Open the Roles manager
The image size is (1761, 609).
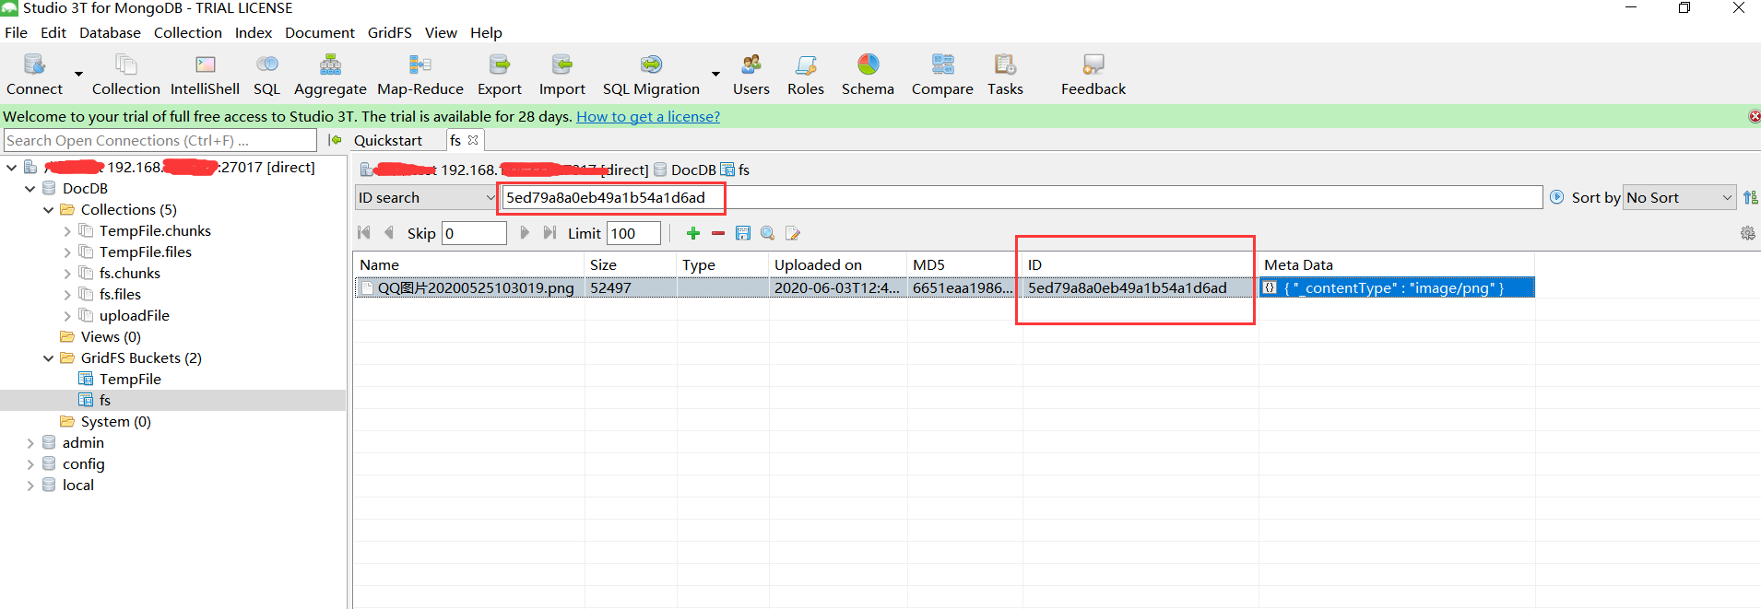pyautogui.click(x=805, y=74)
